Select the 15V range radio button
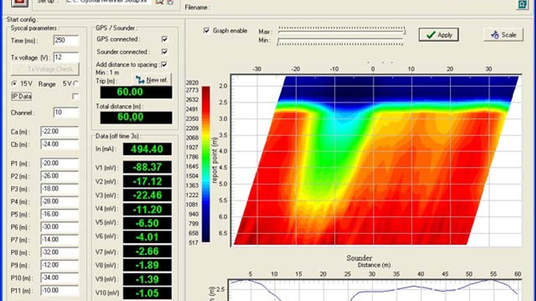Viewport: 536px width, 301px height. [x=15, y=84]
